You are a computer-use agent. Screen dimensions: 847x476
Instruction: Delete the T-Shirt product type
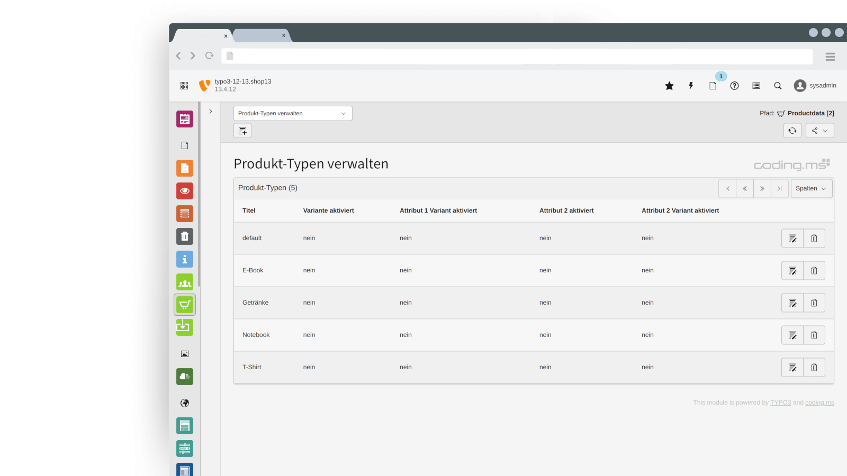[x=814, y=368]
